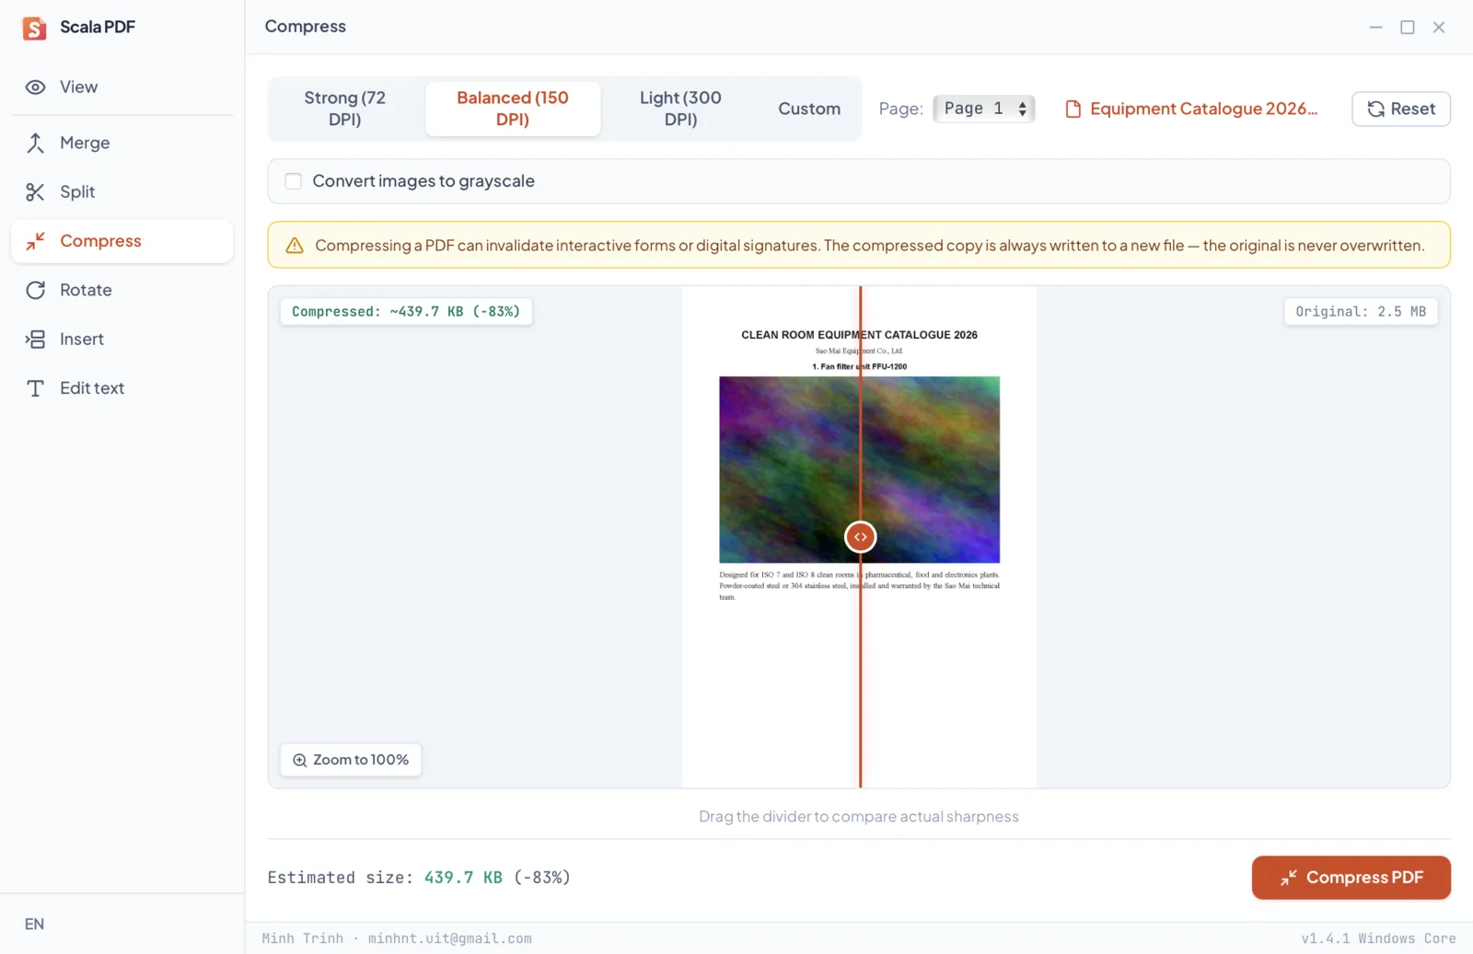
Task: Click the minhnt.uit@gmail.com footer text
Action: click(x=449, y=938)
